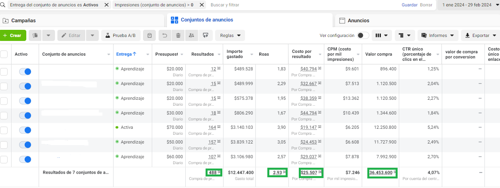Click the $13.362 CPM cell
500x188 pixels.
pos(351,98)
